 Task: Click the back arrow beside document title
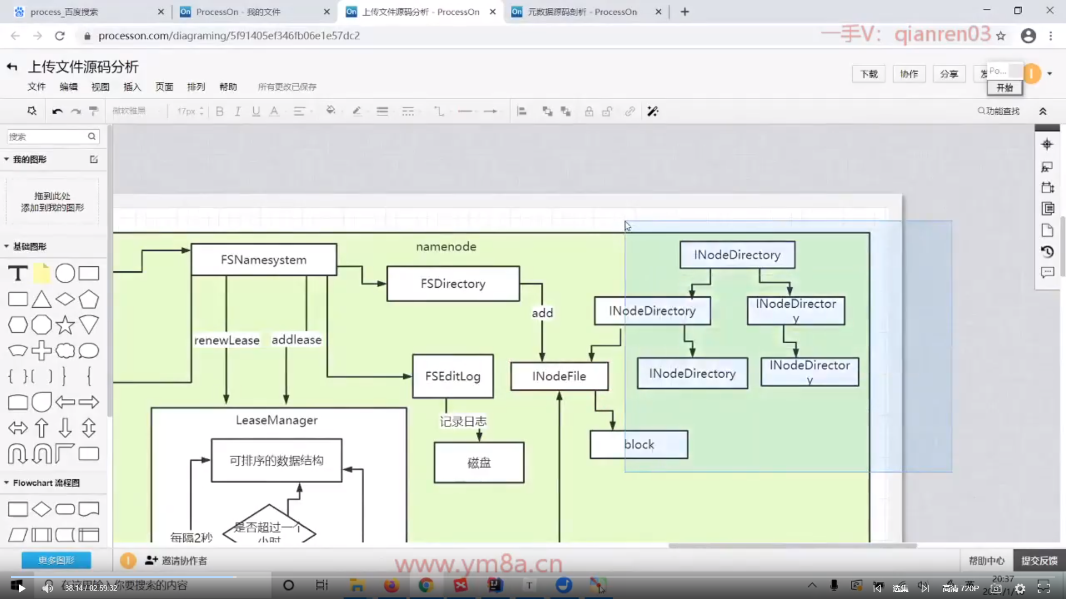pyautogui.click(x=12, y=67)
